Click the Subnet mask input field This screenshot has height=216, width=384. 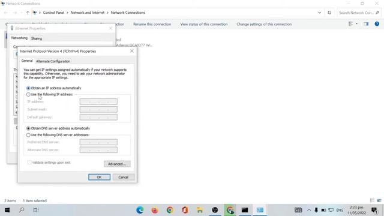pos(98,109)
